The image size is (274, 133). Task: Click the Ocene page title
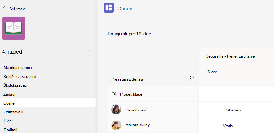pos(125,9)
